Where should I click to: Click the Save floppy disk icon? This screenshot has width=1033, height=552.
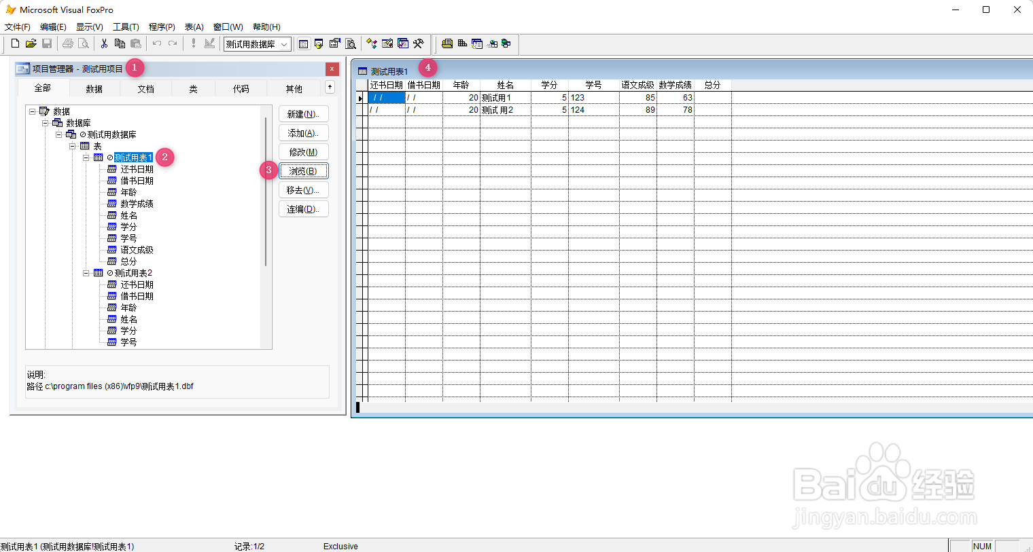[47, 43]
